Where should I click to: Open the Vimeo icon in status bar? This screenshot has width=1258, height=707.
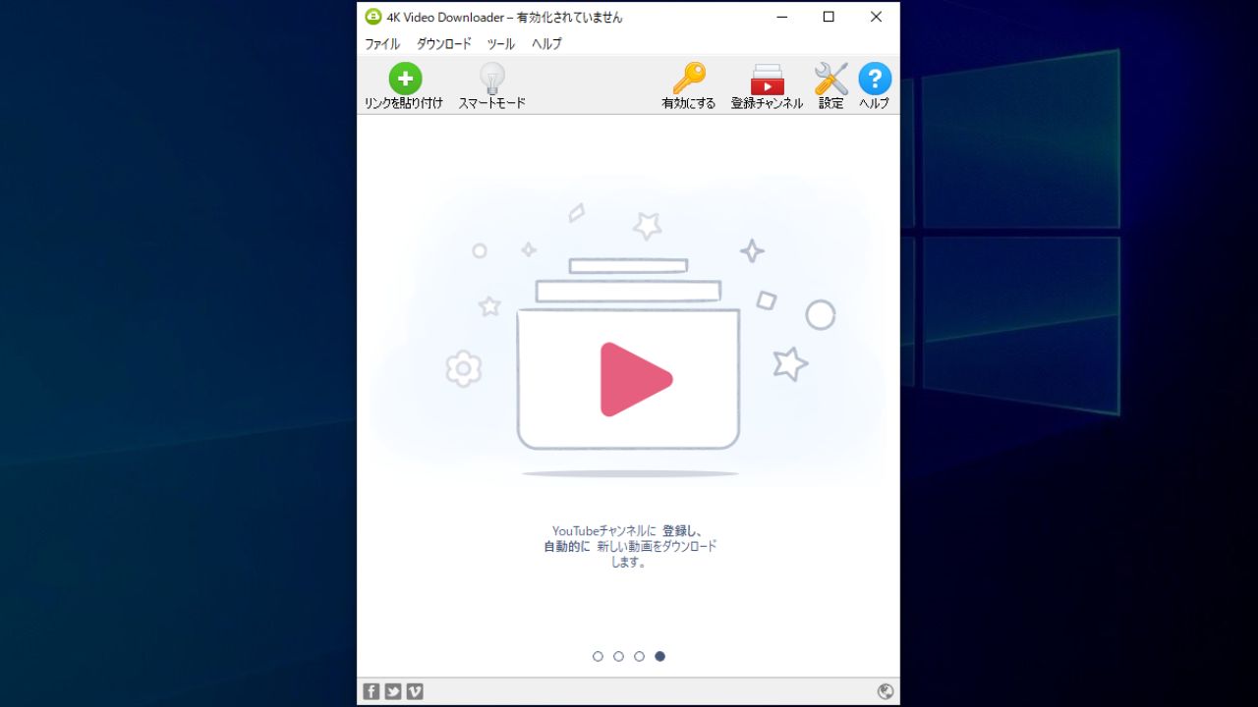[x=415, y=691]
